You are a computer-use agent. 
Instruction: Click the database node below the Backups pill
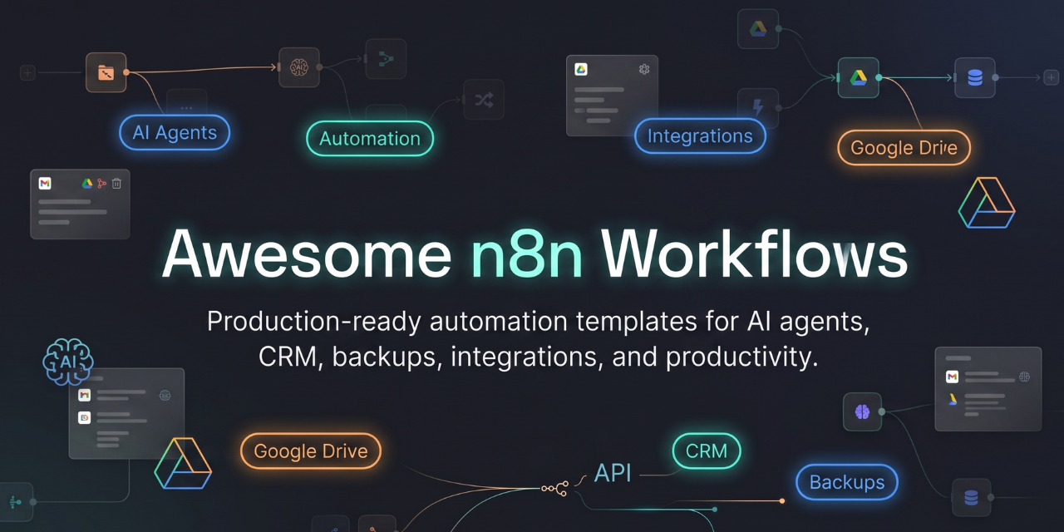click(x=971, y=497)
